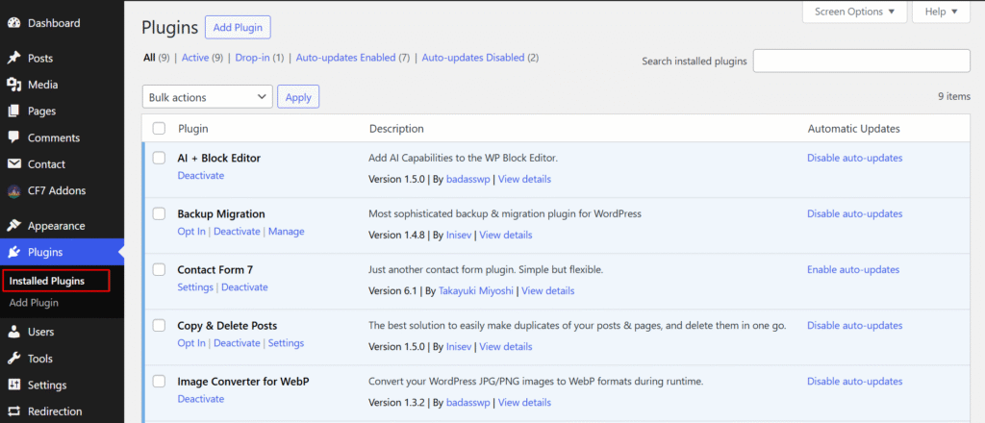Check the Image Converter for WebP checkbox
985x423 pixels.
[159, 381]
